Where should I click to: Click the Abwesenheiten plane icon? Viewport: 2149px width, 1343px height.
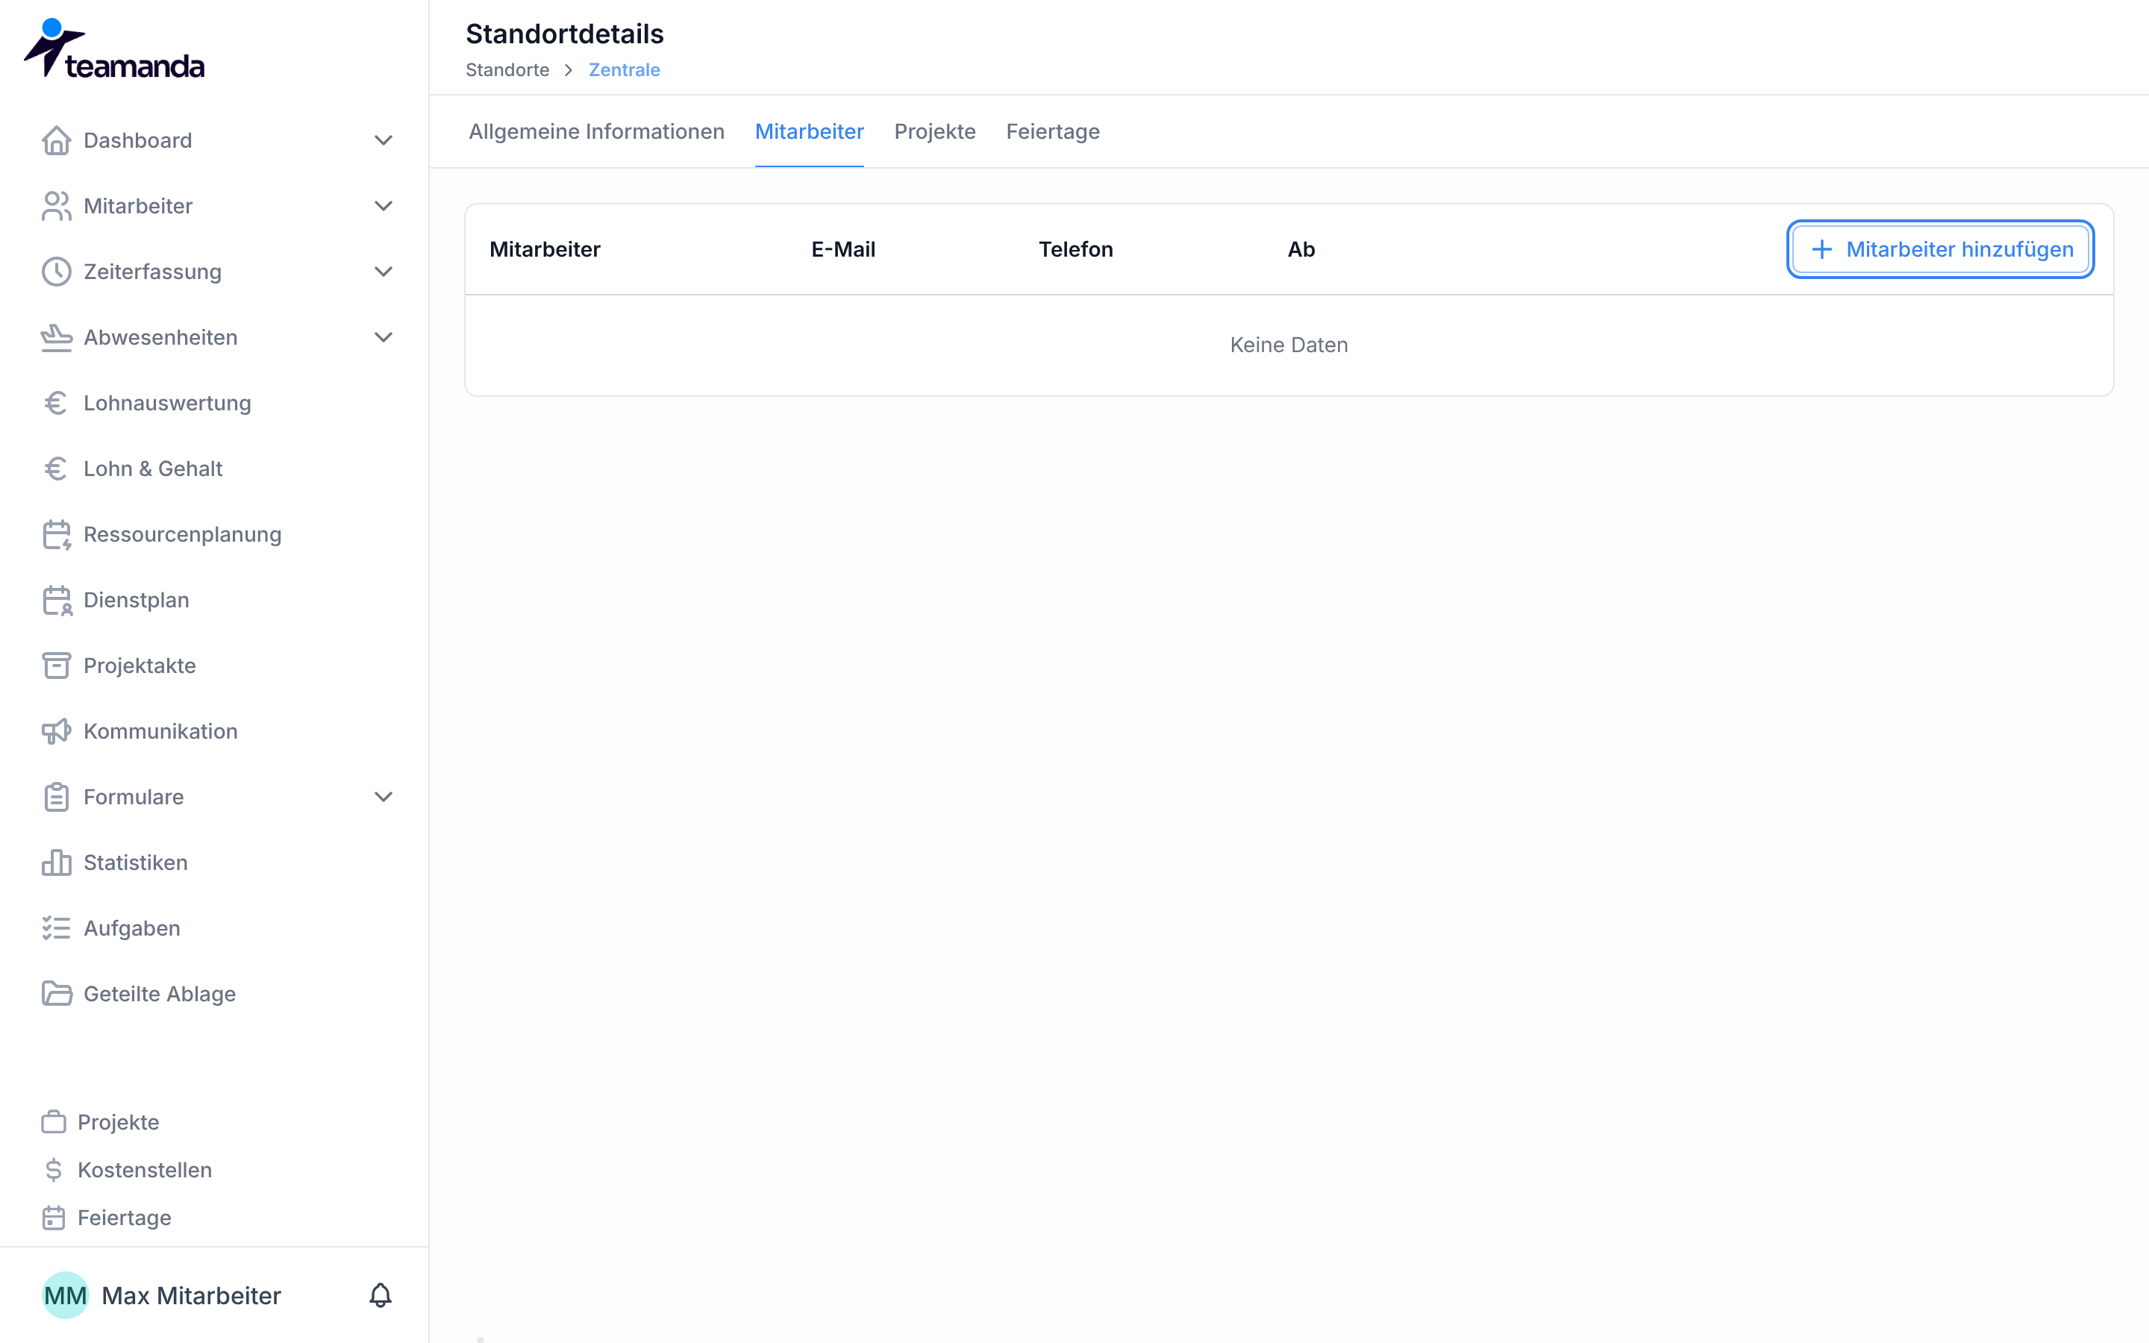point(56,337)
